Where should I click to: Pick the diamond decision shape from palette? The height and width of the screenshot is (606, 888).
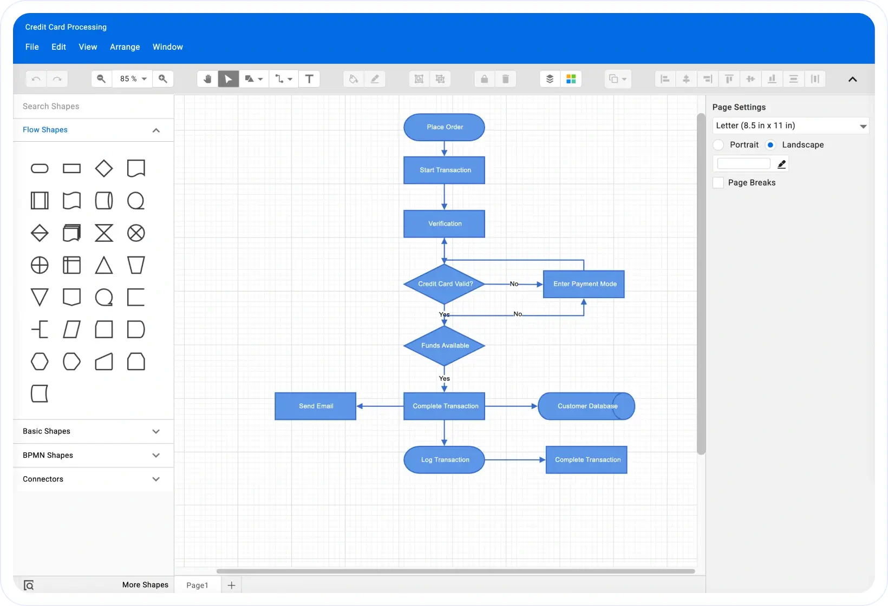pyautogui.click(x=103, y=168)
